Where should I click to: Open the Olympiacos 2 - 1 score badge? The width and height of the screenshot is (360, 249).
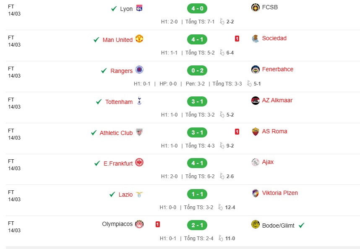tap(197, 225)
